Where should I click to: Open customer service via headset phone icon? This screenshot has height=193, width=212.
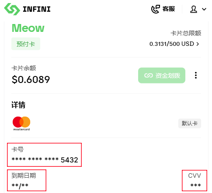tap(155, 9)
